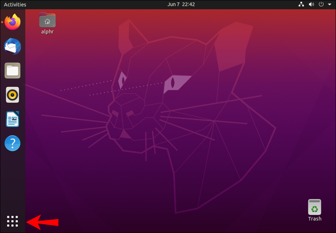Select the Trash desktop icon
Image resolution: width=336 pixels, height=233 pixels.
(x=315, y=207)
